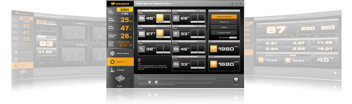Click the TSR sensor probe icon

(x=142, y=49)
